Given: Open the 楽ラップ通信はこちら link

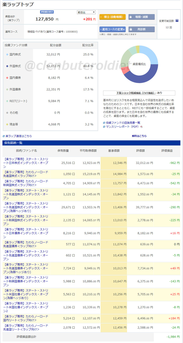Looking at the screenshot, I should click(x=19, y=136).
